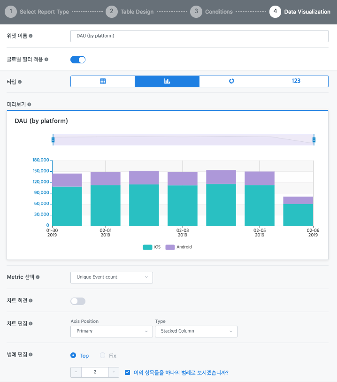Uncheck 이외 항목들을 하나의 범례로 checkbox
337x382 pixels.
pos(128,372)
